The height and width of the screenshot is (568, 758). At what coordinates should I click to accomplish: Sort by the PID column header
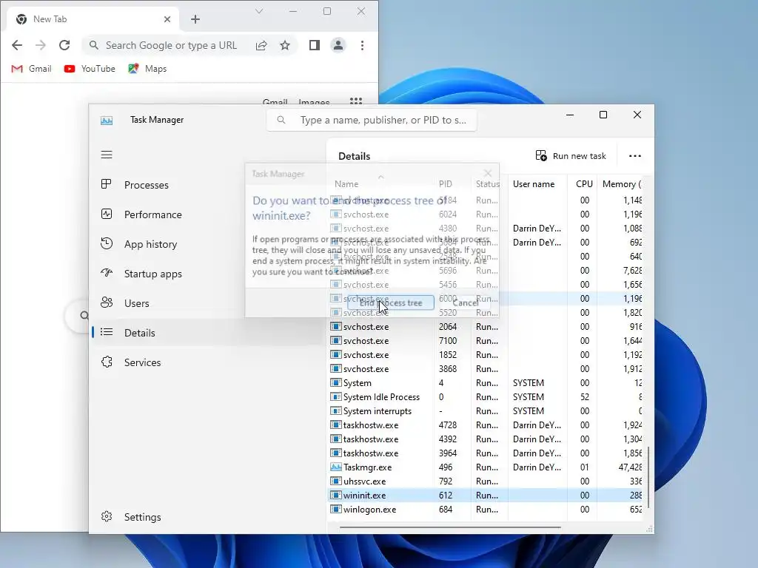tap(445, 184)
